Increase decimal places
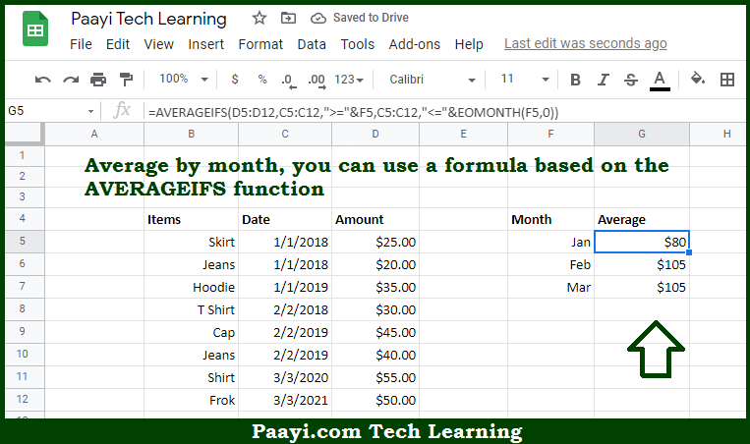 point(317,81)
